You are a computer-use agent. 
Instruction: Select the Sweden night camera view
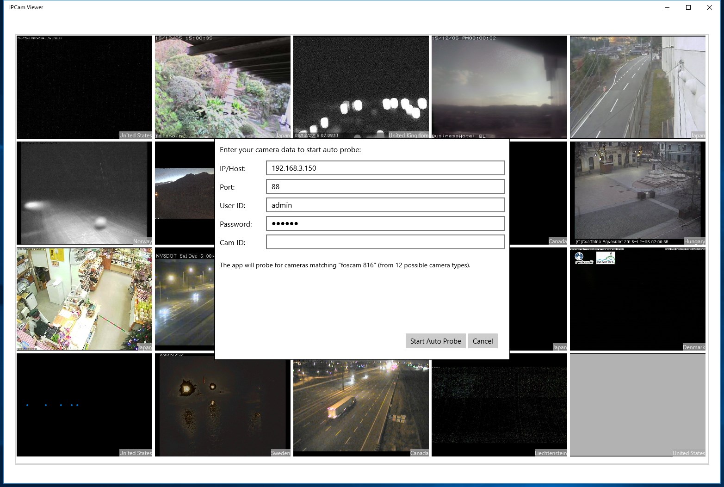coord(223,405)
